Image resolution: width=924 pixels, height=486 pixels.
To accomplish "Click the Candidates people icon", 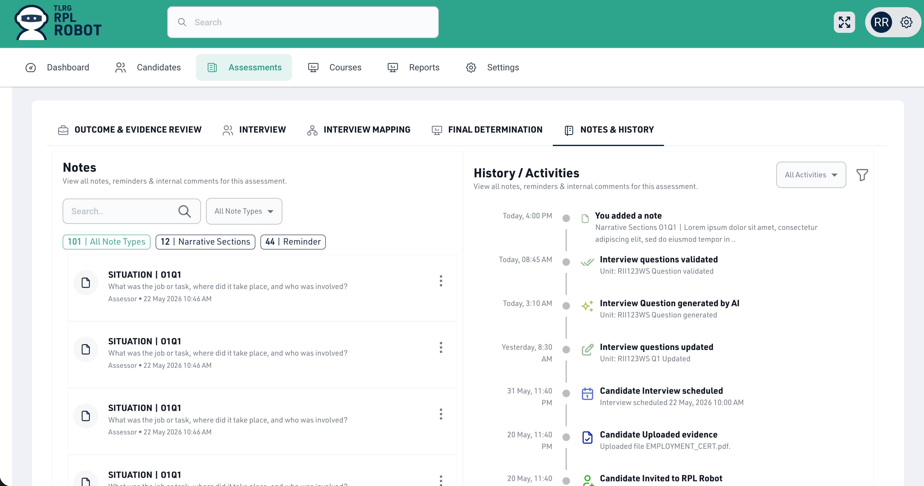I will [121, 67].
